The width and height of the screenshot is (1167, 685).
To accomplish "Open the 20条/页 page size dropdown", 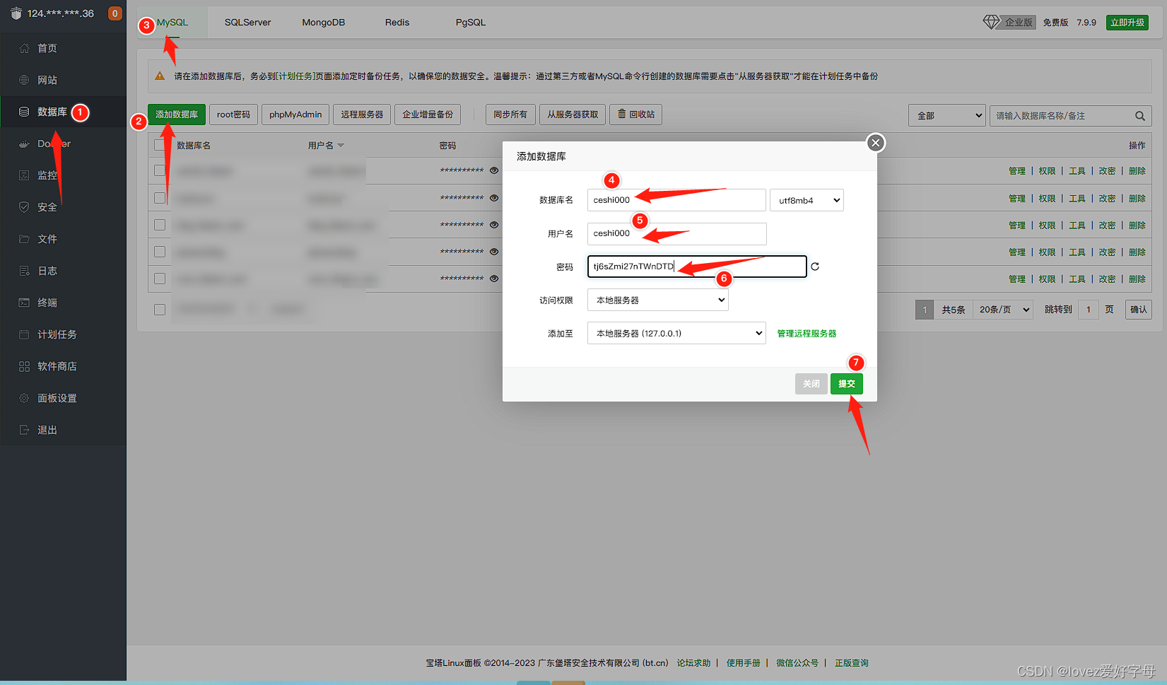I will (1004, 310).
